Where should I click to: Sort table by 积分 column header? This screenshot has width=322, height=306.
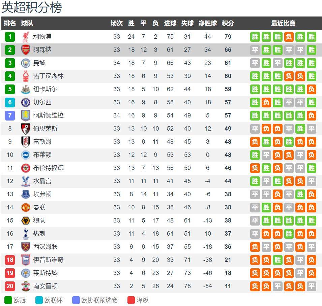click(228, 23)
